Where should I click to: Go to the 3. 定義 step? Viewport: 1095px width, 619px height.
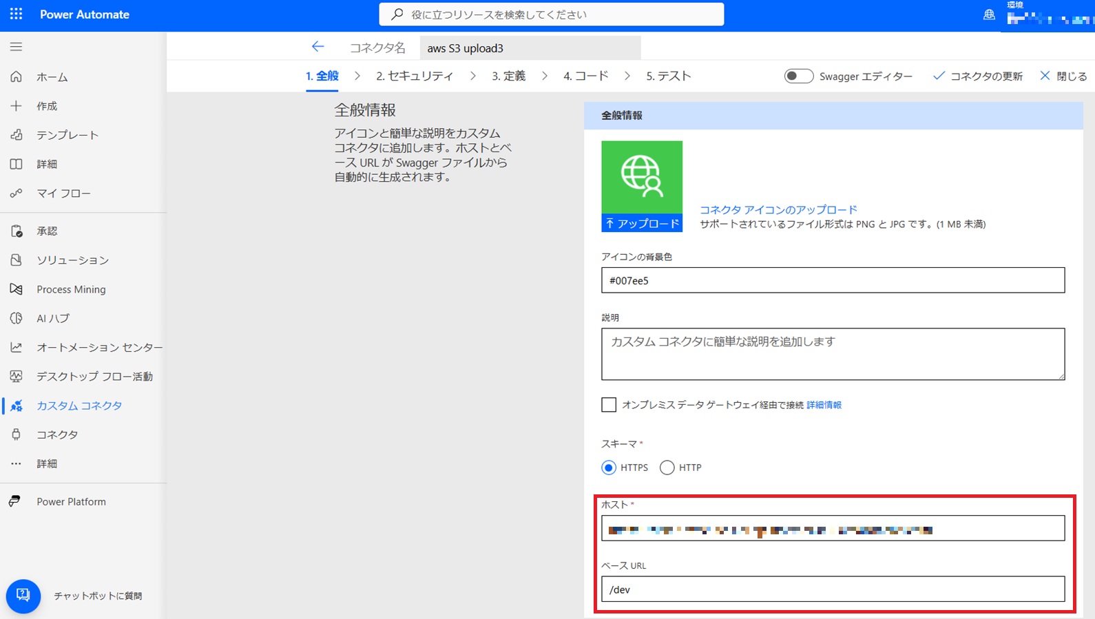tap(508, 76)
